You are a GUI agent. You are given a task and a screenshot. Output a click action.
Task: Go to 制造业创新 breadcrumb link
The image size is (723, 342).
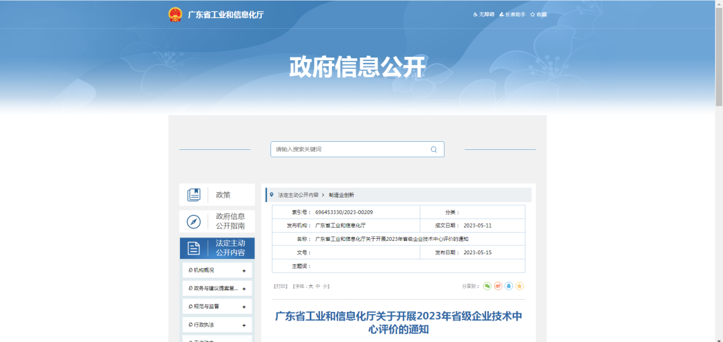point(341,195)
